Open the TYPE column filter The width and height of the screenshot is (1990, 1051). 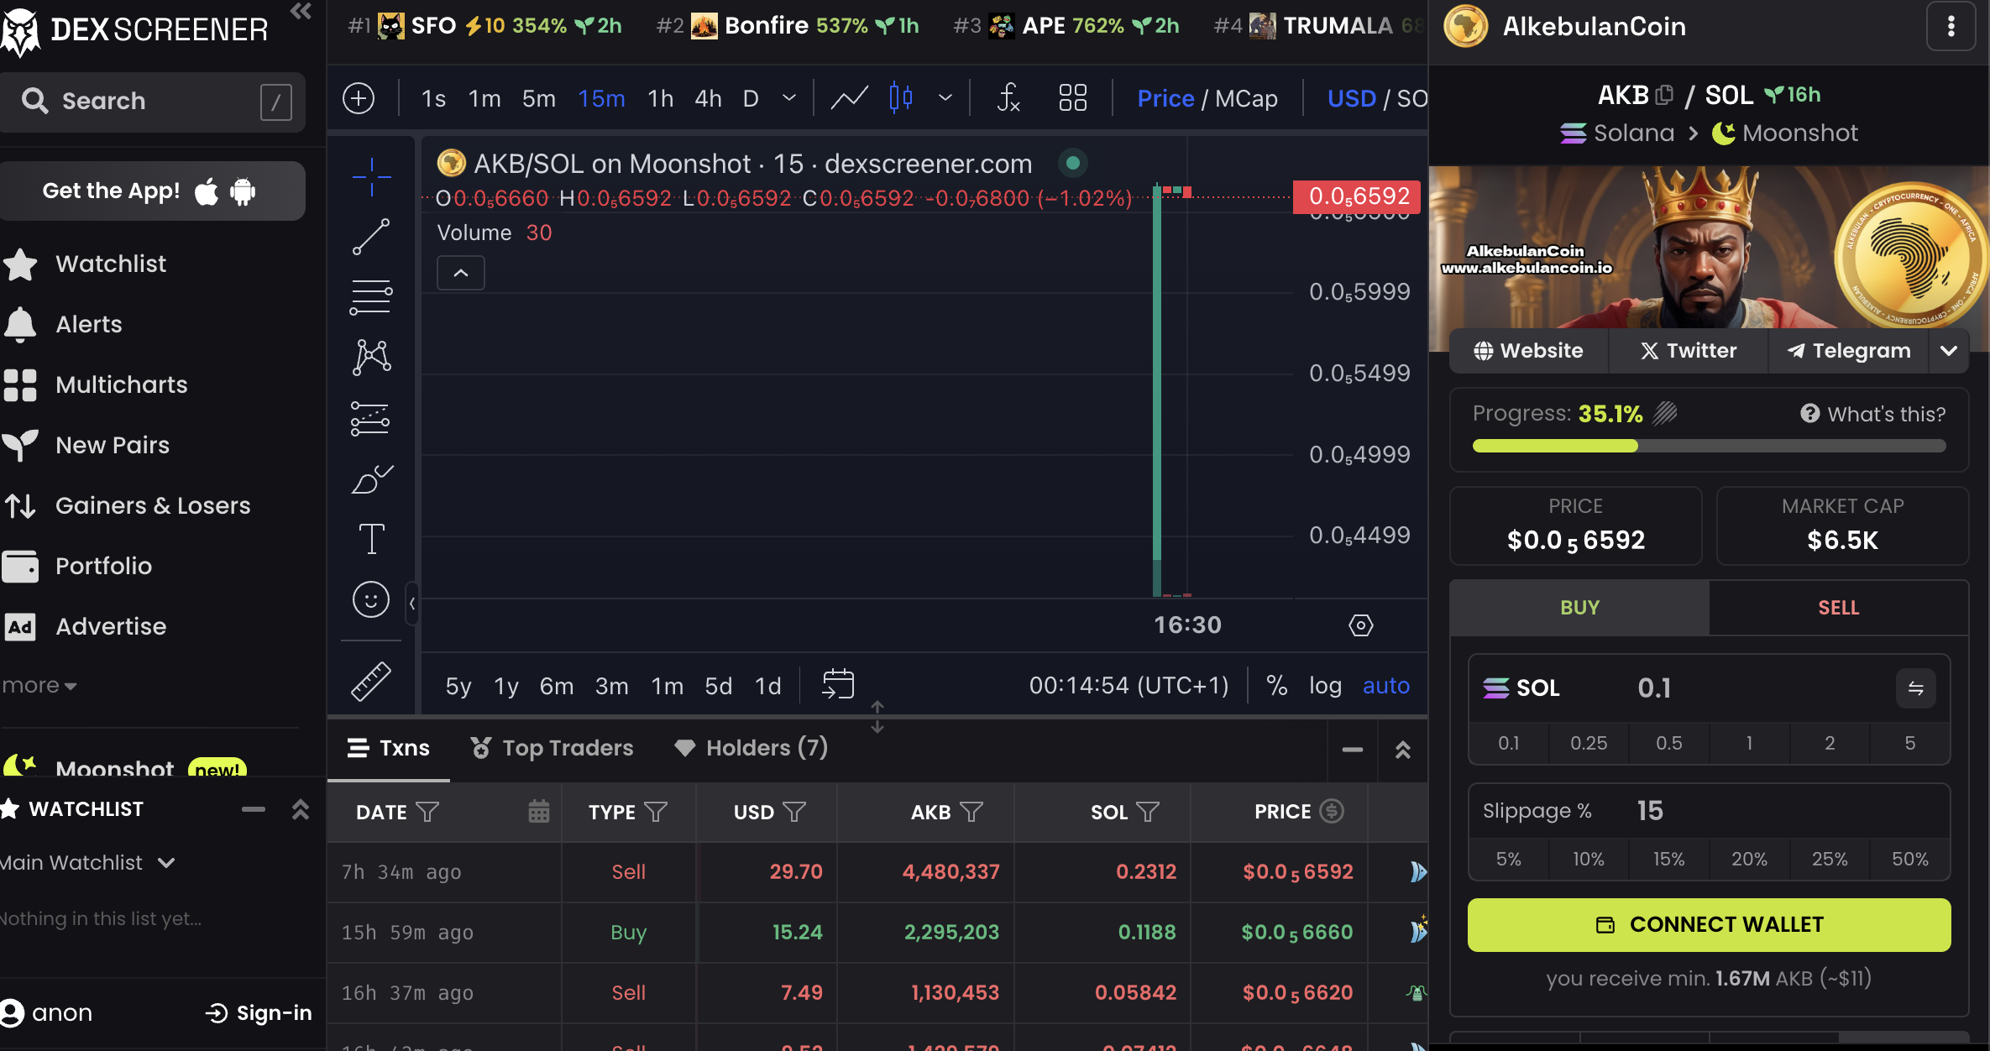(x=656, y=812)
